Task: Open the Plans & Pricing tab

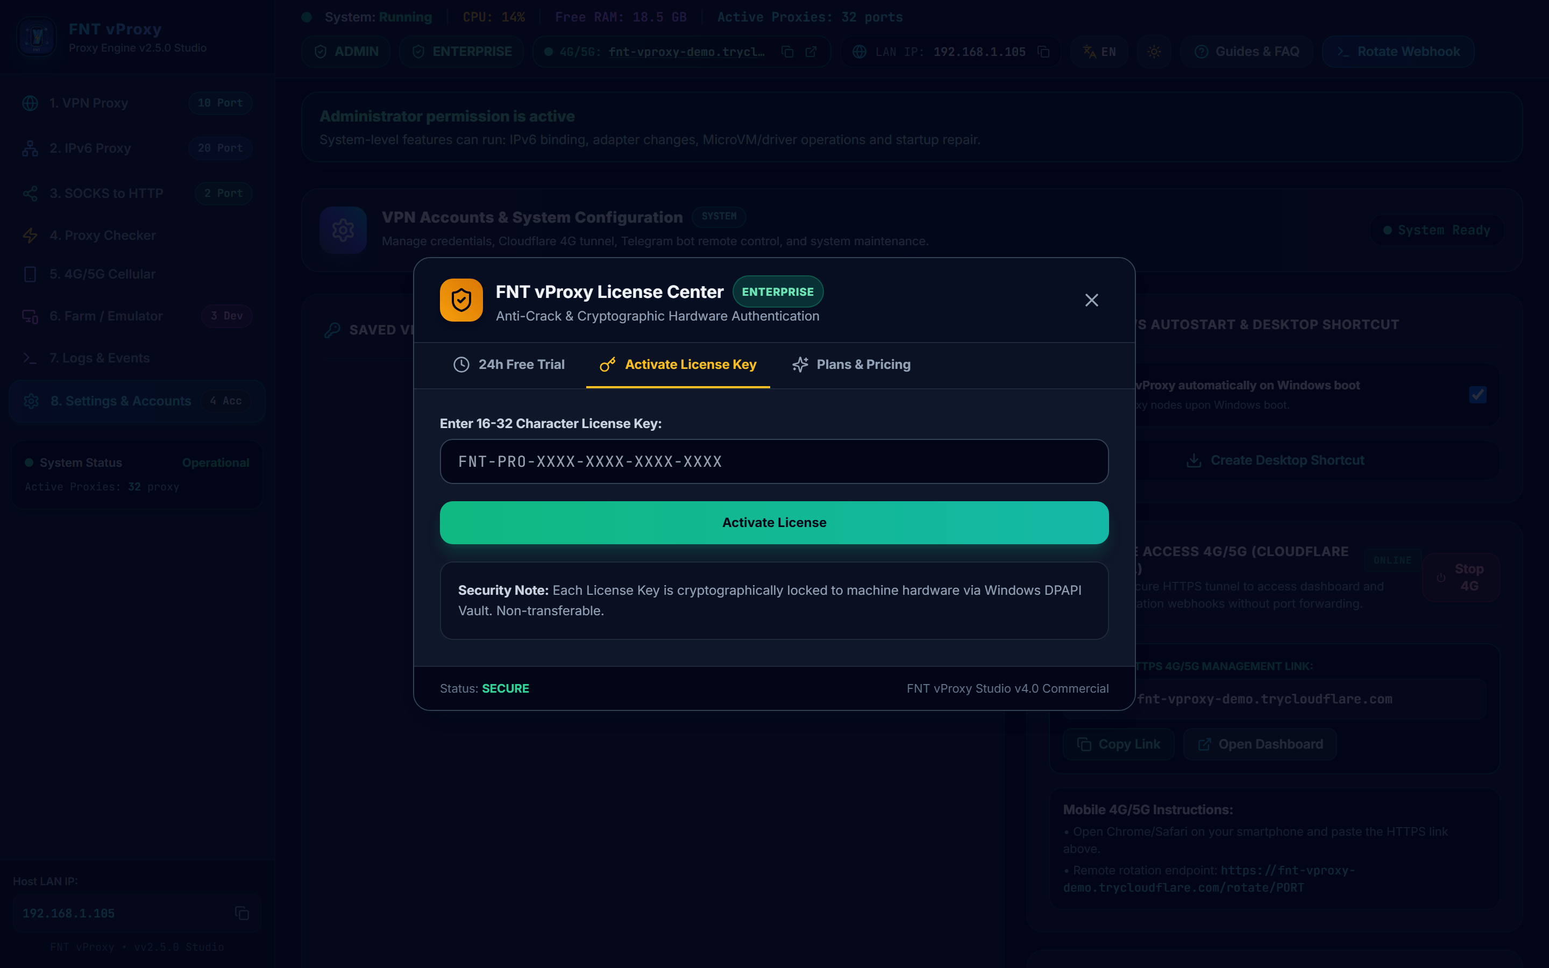Action: point(851,365)
